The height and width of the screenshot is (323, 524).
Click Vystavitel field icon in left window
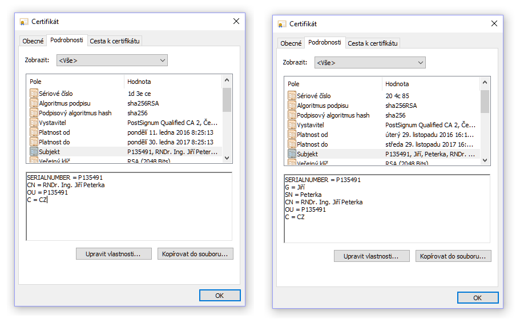tap(34, 122)
